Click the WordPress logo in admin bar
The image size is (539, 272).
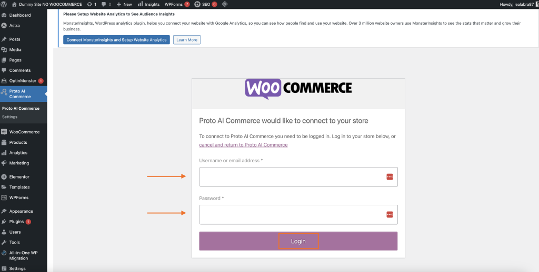(4, 4)
